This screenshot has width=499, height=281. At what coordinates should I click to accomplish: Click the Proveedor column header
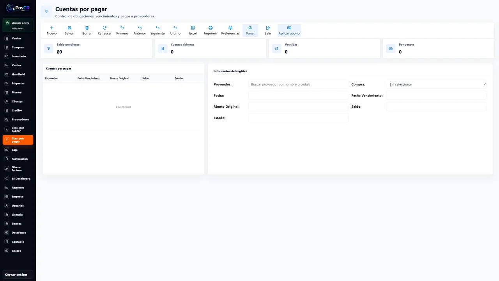click(51, 78)
